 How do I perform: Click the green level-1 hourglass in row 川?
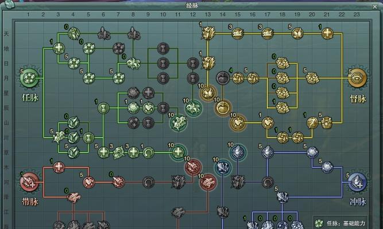click(88, 137)
